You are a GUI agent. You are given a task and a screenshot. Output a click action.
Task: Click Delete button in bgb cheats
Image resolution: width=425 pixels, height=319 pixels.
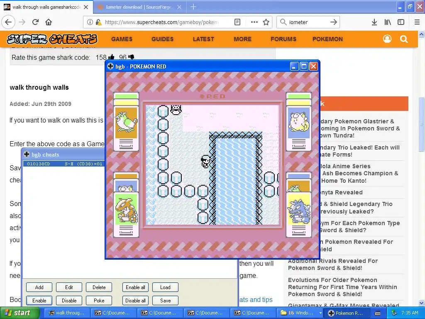click(x=99, y=287)
